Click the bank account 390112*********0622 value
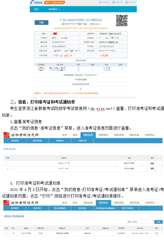This screenshot has height=240, width=164. [x=107, y=51]
